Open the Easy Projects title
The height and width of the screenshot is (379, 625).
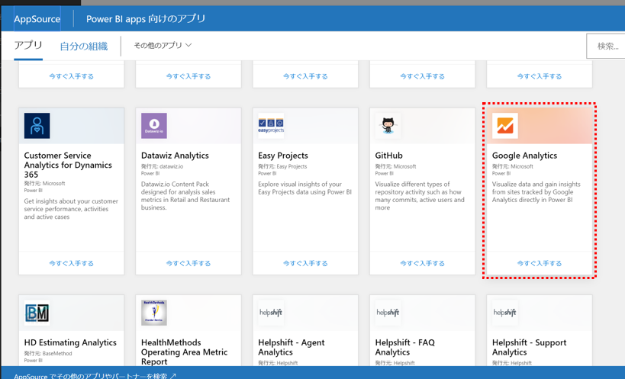point(283,156)
